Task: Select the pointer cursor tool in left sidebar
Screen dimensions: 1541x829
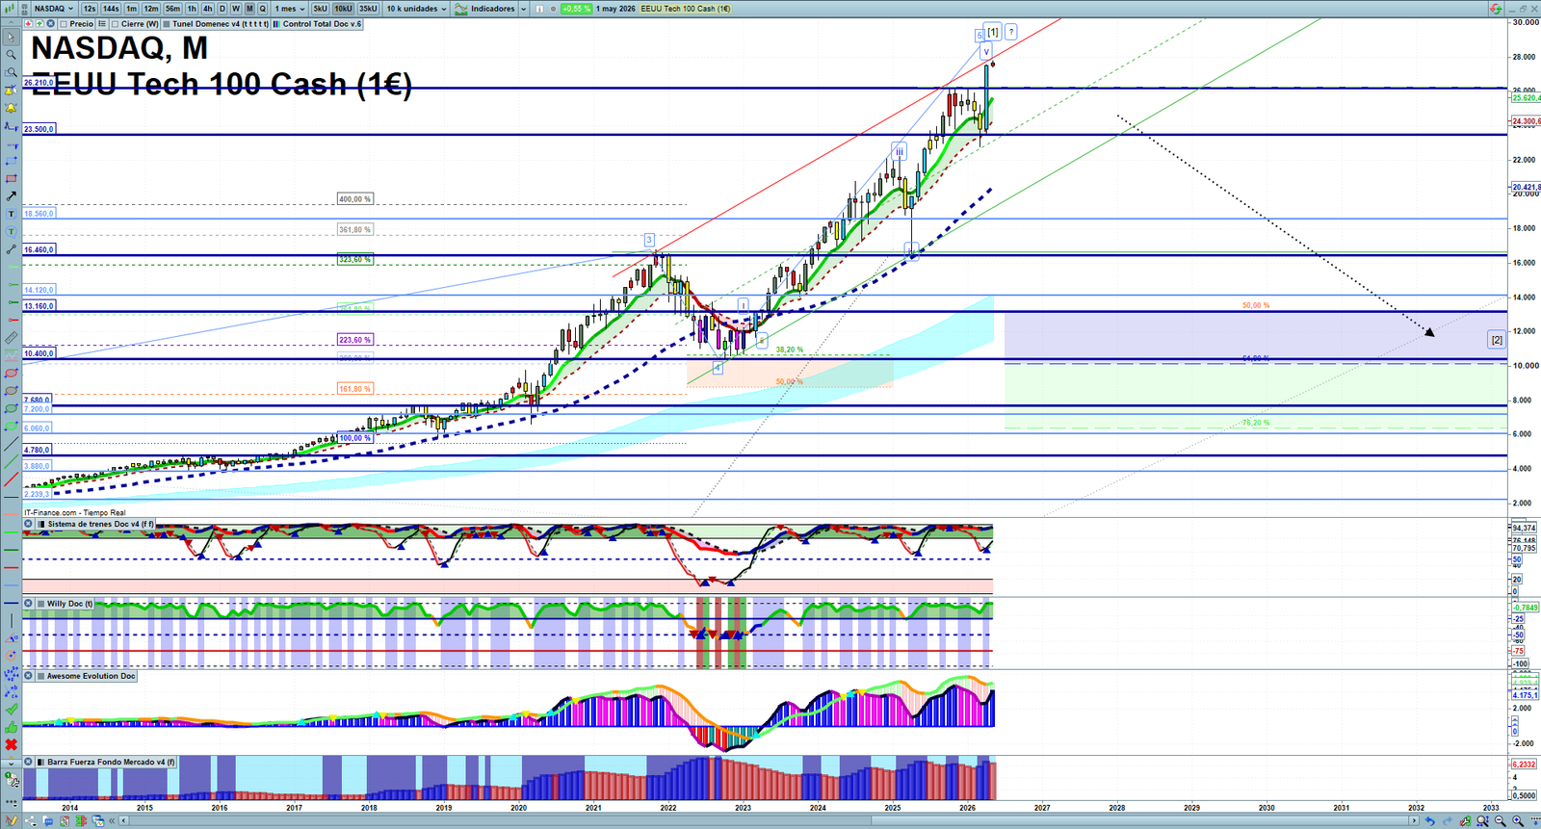Action: (x=12, y=37)
